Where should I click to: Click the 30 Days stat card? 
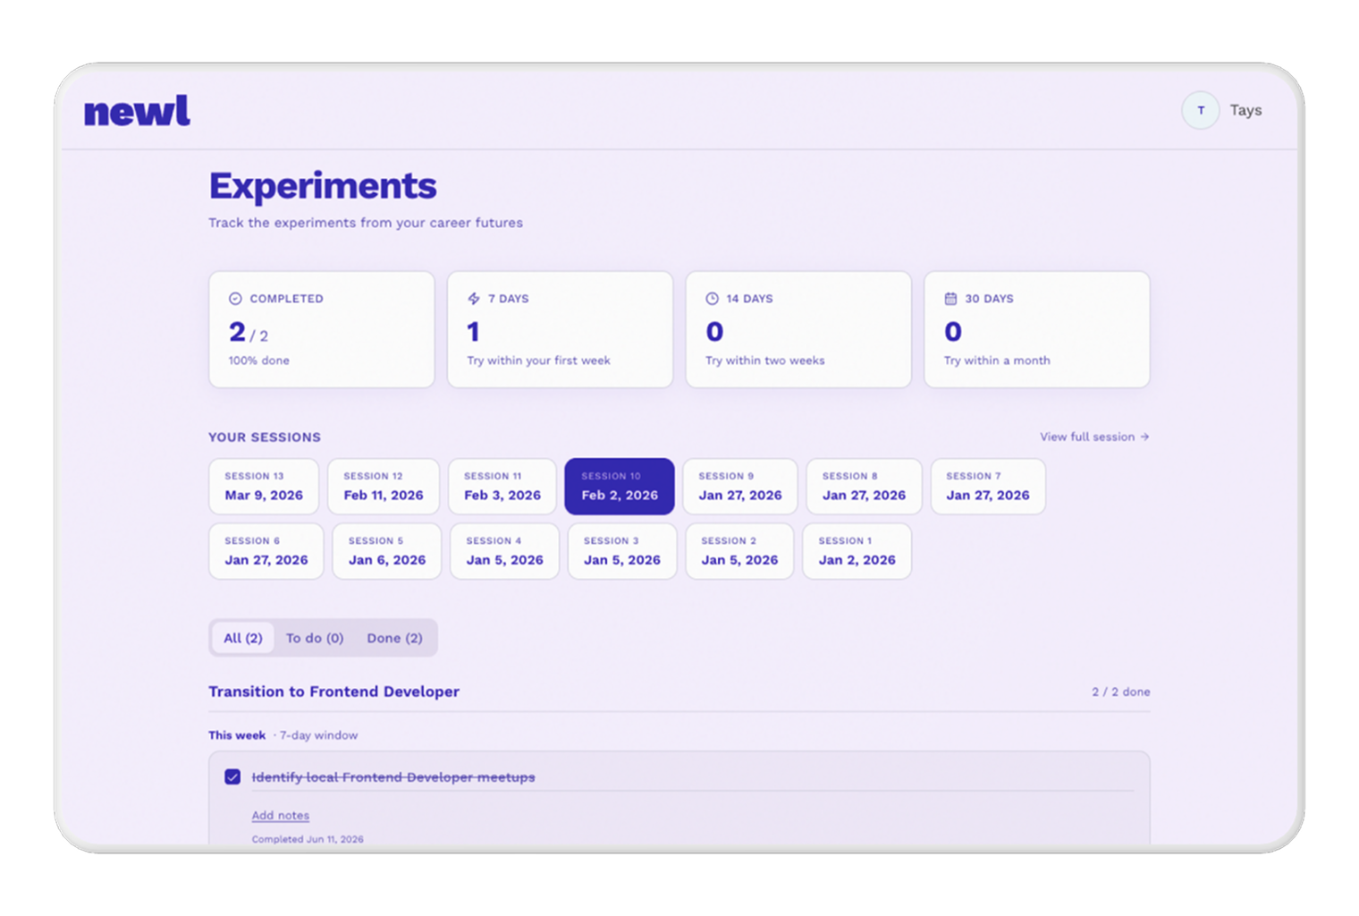tap(1037, 329)
